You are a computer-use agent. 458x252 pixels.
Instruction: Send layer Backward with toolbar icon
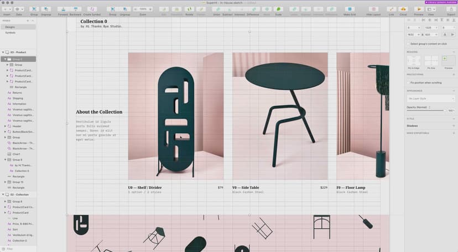tap(75, 9)
